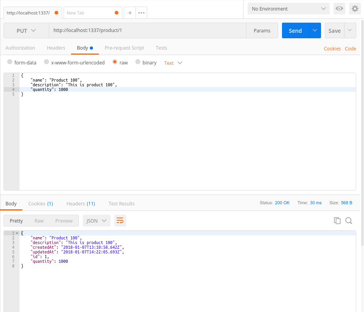Image resolution: width=364 pixels, height=312 pixels.
Task: Click the environment quick look eye icon
Action: point(339,9)
